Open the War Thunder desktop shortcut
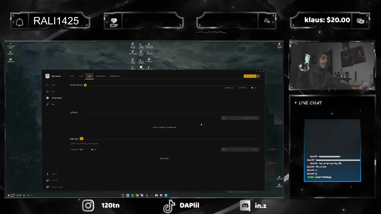The width and height of the screenshot is (381, 214). [133, 53]
